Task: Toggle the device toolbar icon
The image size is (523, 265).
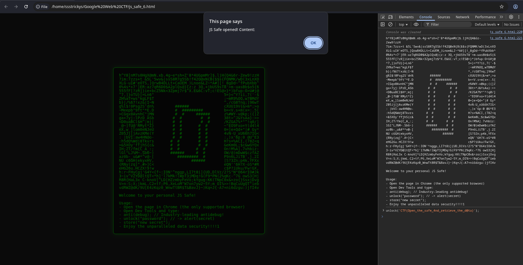Action: (390, 17)
